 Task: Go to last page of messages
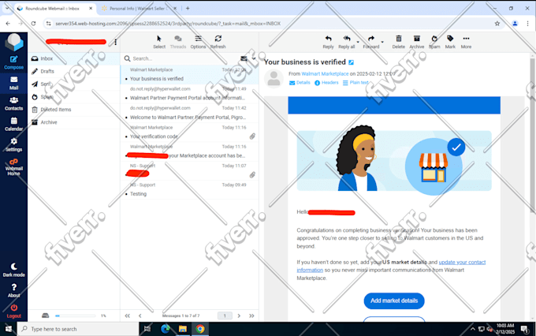tap(251, 315)
